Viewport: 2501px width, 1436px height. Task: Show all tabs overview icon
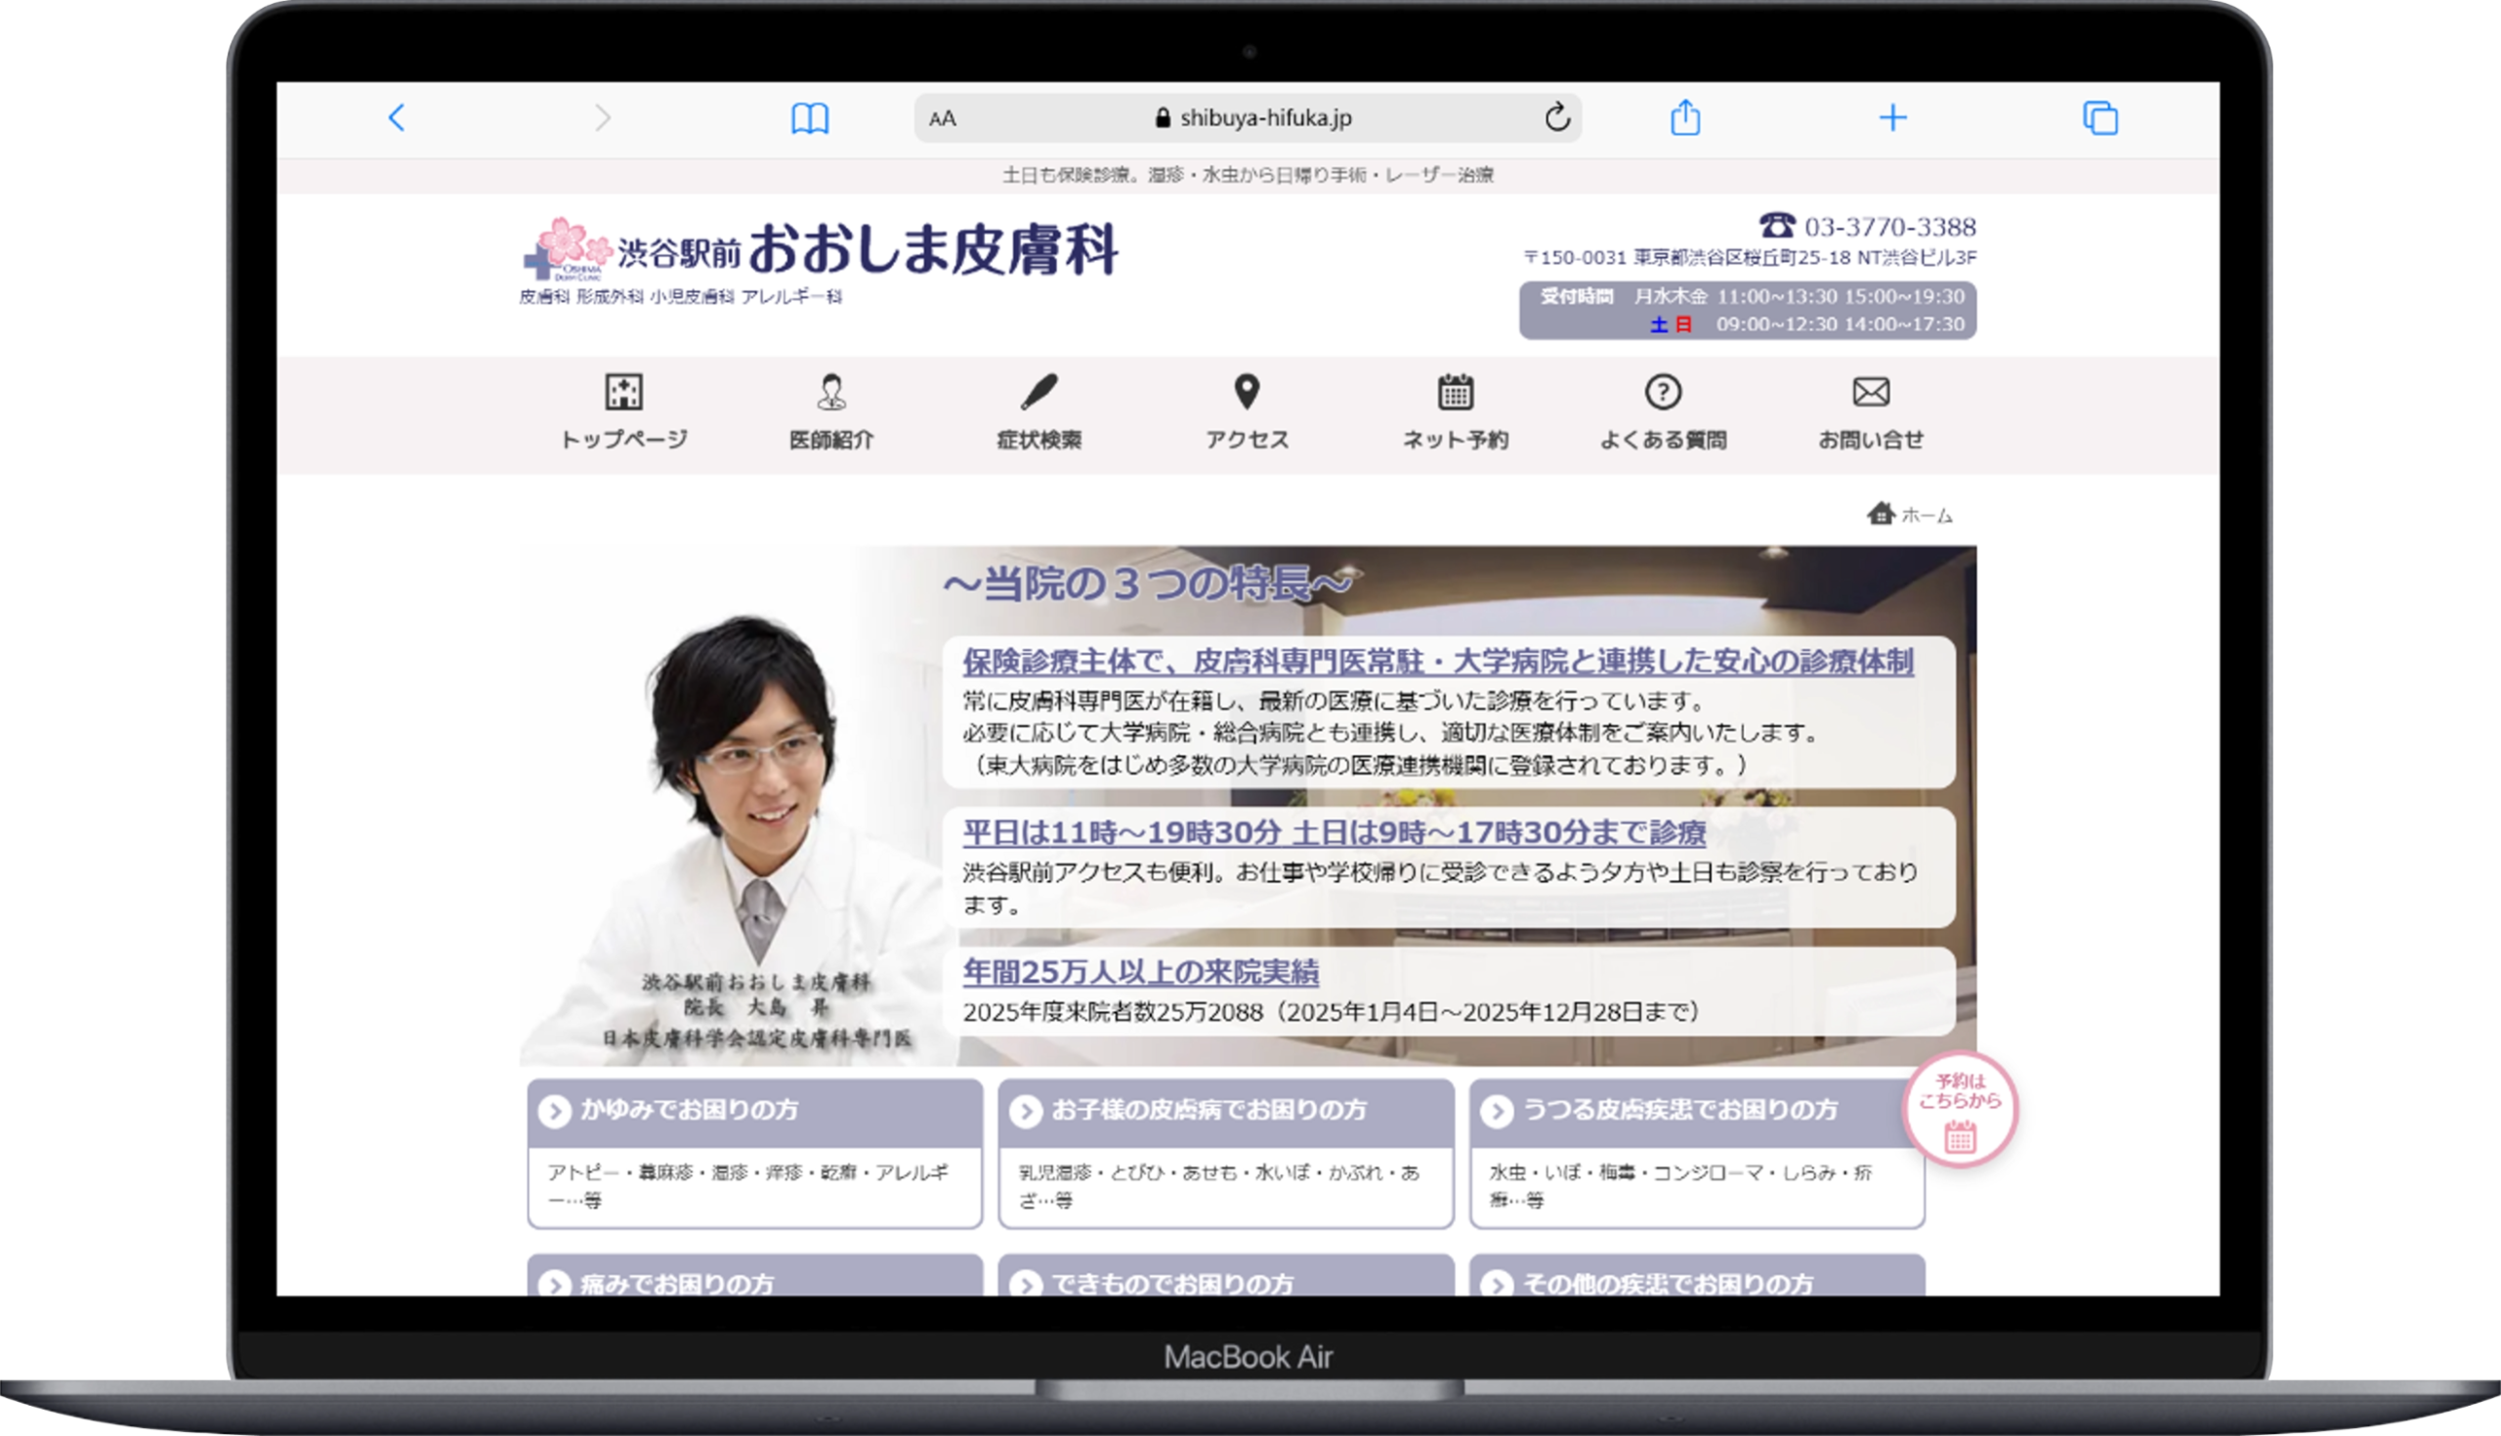coord(2099,118)
